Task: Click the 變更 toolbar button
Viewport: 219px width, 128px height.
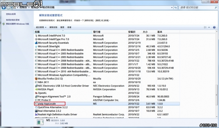Action: pos(62,27)
